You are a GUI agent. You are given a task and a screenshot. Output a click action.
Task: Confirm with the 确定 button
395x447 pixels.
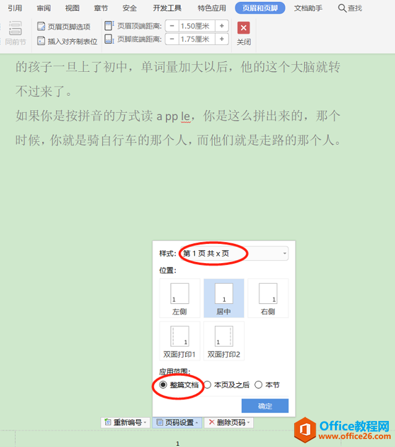point(265,406)
